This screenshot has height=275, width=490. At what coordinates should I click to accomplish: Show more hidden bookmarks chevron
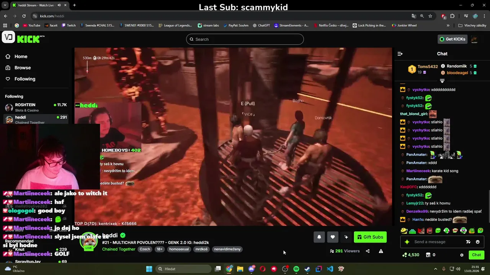pyautogui.click(x=448, y=26)
